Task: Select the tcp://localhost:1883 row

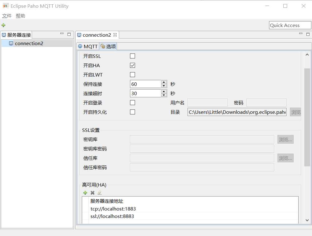Action: 190,209
